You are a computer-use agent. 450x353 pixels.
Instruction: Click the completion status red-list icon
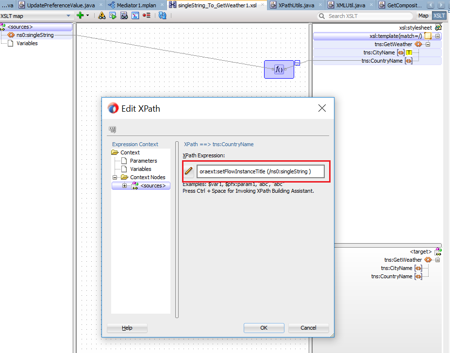tap(147, 16)
